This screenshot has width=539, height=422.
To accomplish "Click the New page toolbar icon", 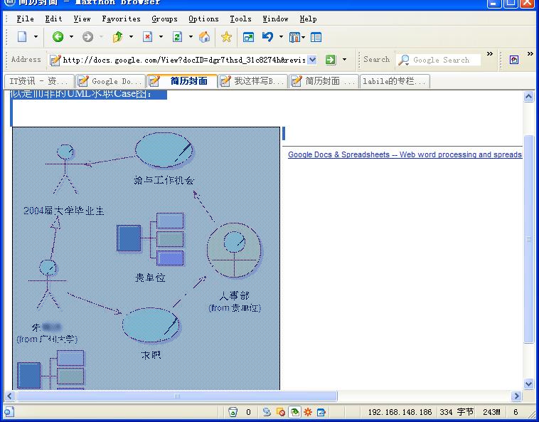I will (22, 37).
